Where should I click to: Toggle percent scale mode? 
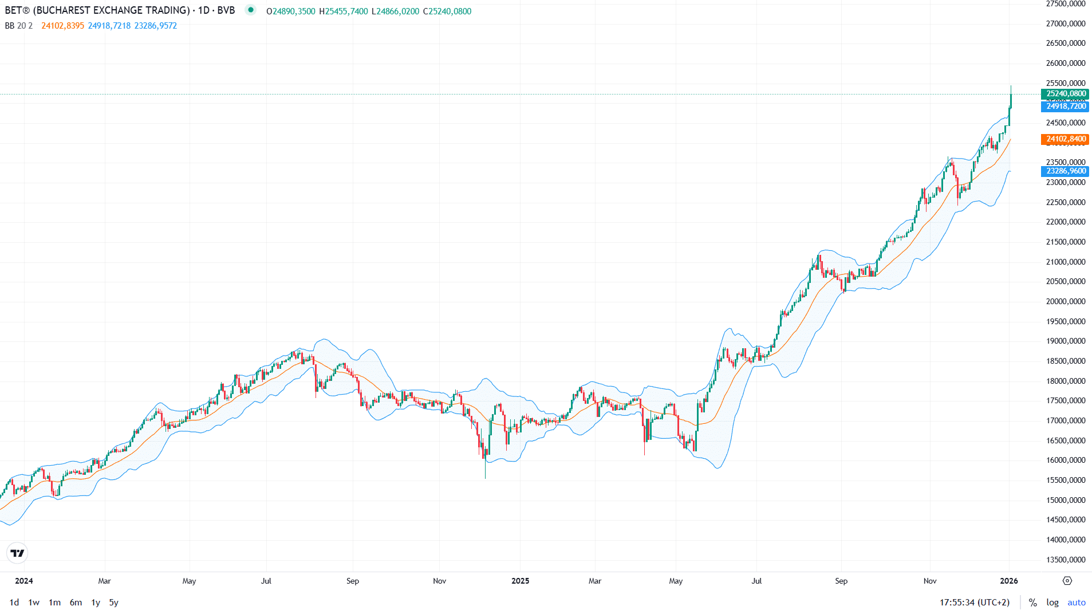(1032, 603)
